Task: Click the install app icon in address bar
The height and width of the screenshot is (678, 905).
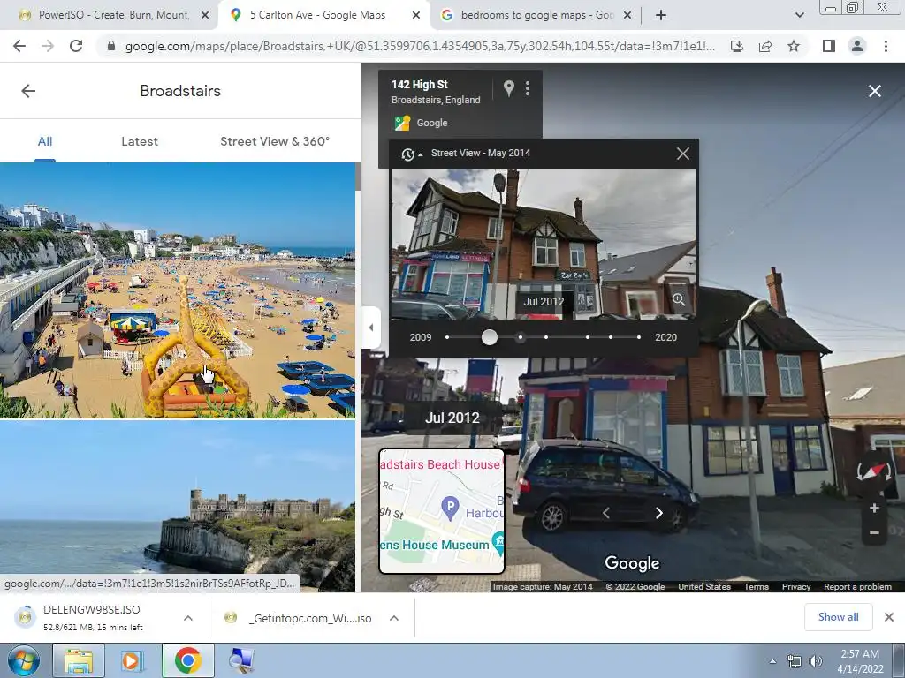Action: (x=736, y=46)
